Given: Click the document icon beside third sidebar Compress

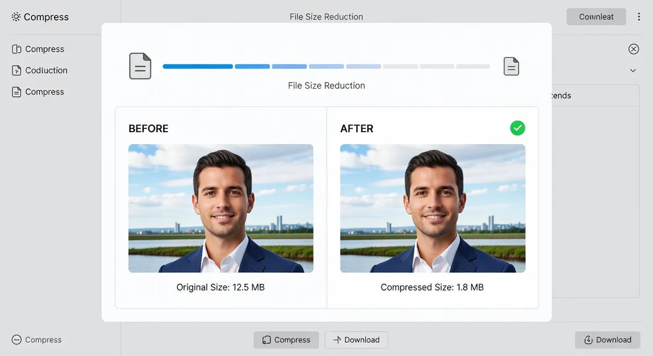Looking at the screenshot, I should pos(16,92).
